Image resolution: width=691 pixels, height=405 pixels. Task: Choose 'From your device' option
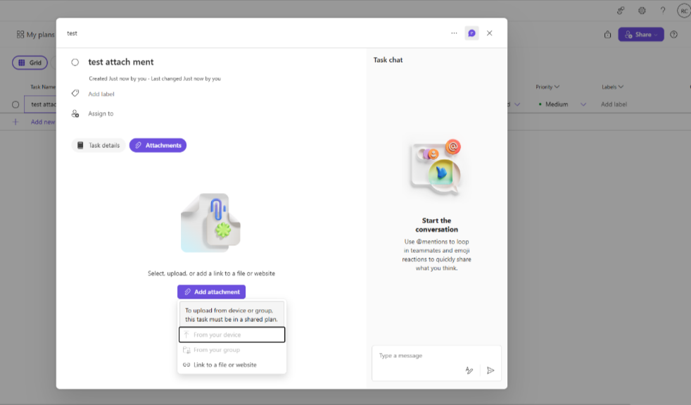(232, 335)
